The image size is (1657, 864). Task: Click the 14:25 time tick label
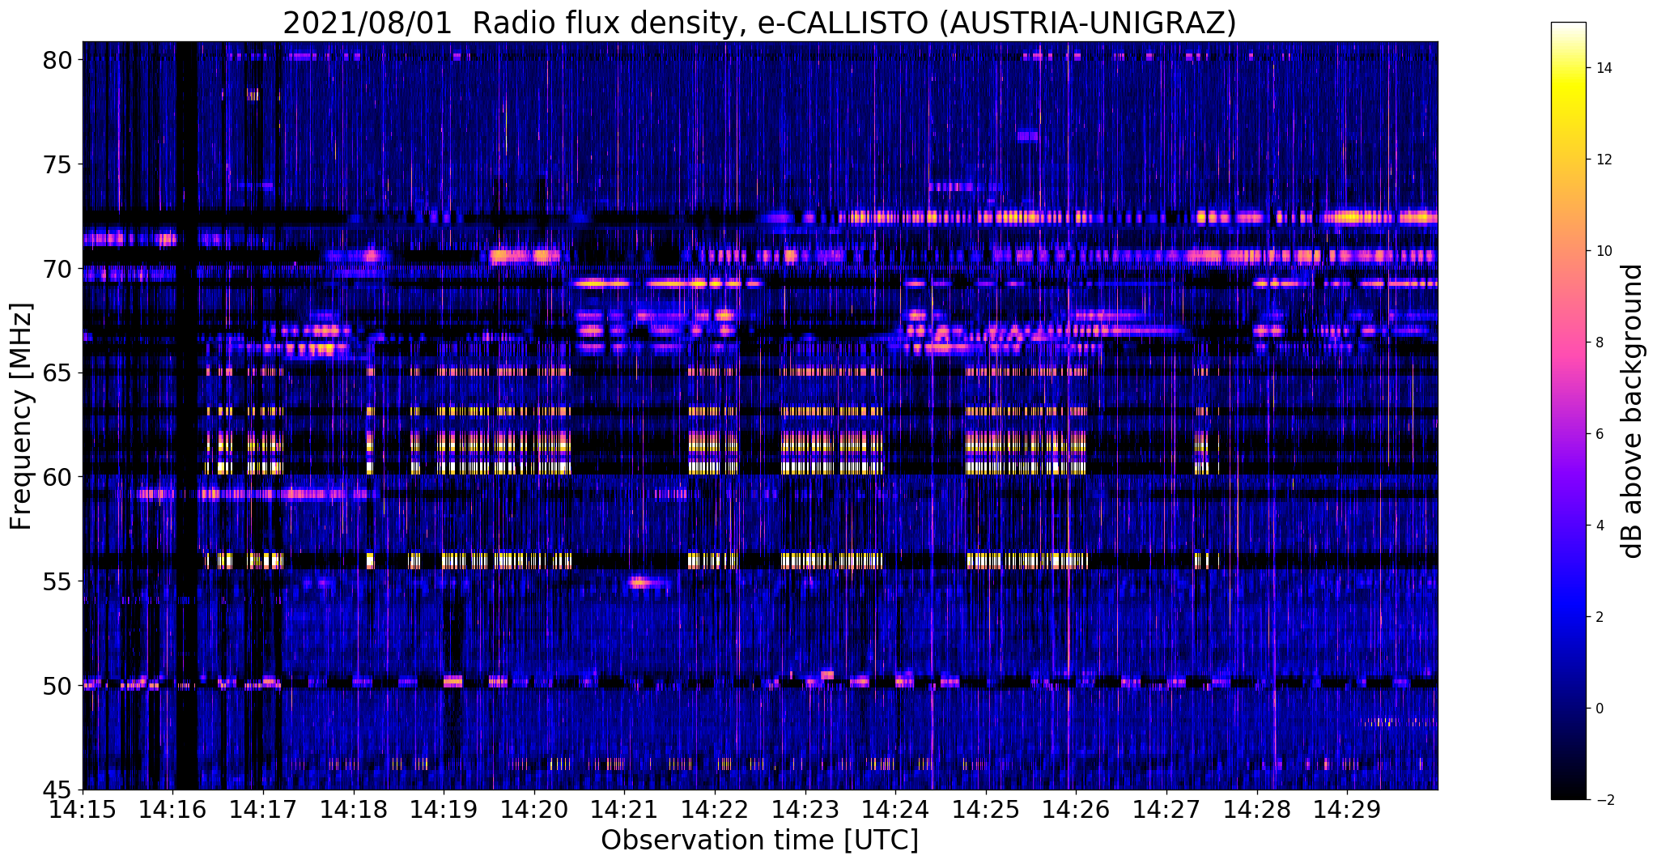[x=986, y=808]
